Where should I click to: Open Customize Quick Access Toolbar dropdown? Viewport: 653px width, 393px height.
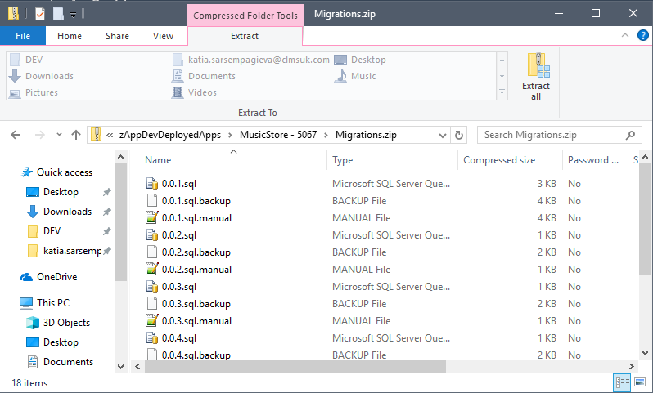(x=74, y=14)
